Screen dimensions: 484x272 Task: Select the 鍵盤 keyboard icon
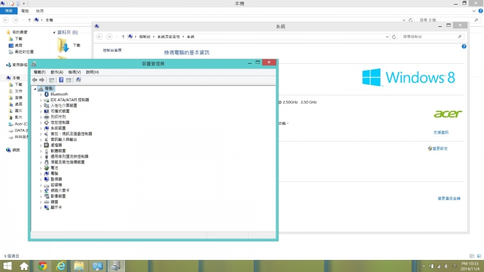(46, 201)
